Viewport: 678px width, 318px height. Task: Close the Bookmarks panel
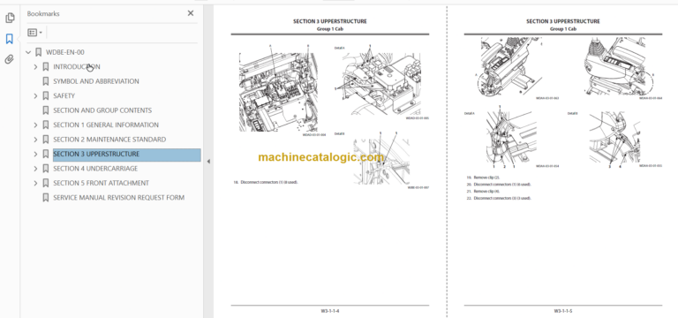[x=191, y=13]
